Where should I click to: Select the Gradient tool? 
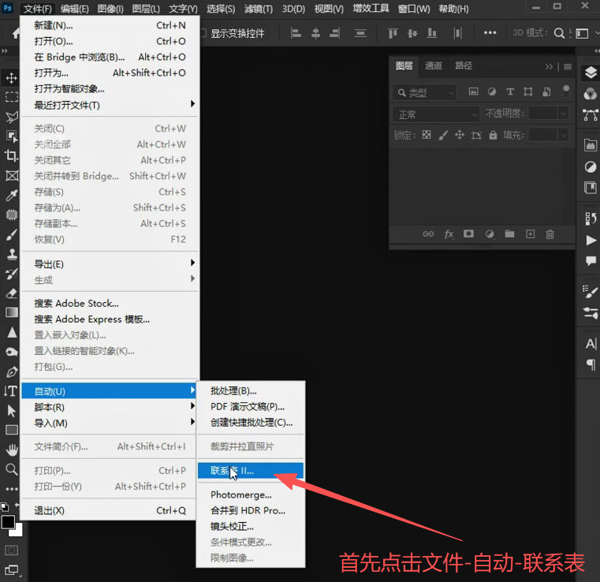[12, 312]
